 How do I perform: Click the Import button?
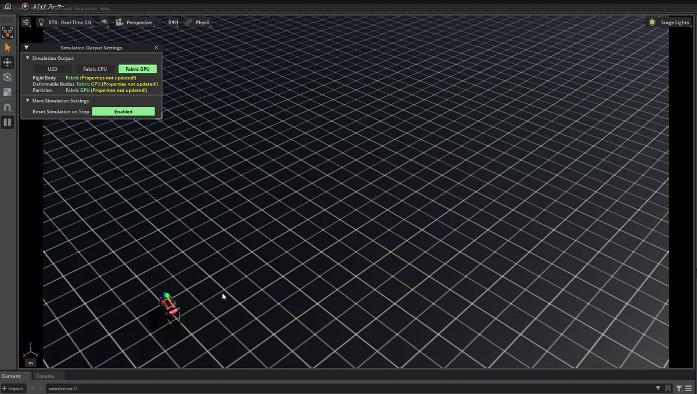[13, 388]
